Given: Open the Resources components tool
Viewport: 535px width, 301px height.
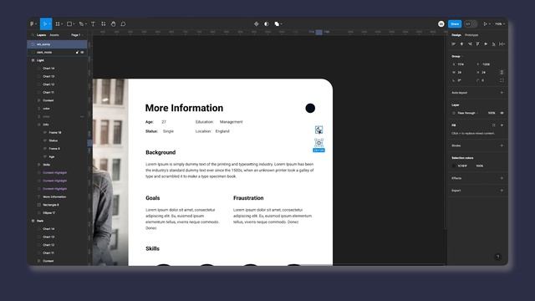Looking at the screenshot, I should click(104, 24).
